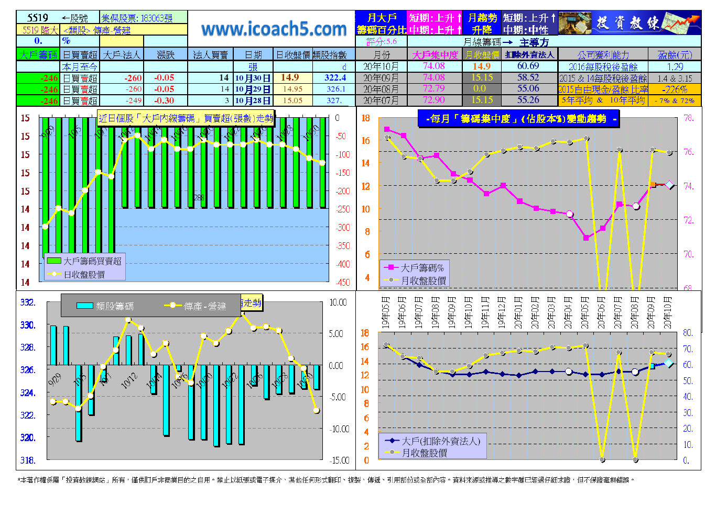Click the 每月籌碼集中度 chart title

[x=518, y=119]
